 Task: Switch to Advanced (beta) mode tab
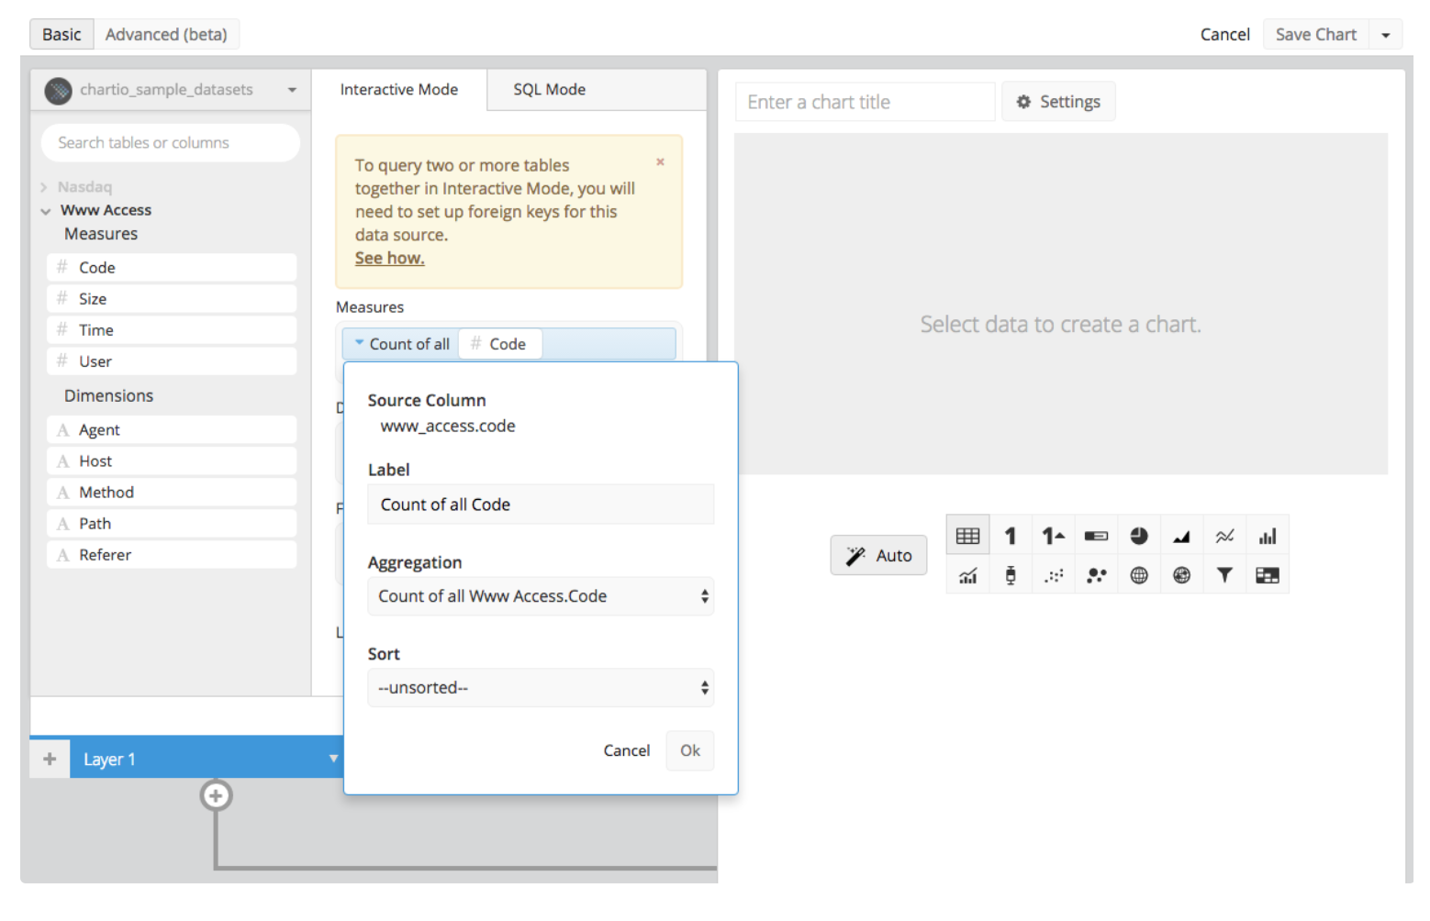pos(166,35)
